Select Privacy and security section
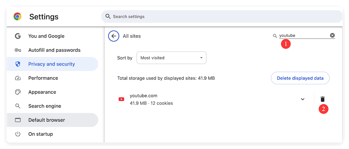Viewport: 349px width, 149px height. click(x=52, y=64)
